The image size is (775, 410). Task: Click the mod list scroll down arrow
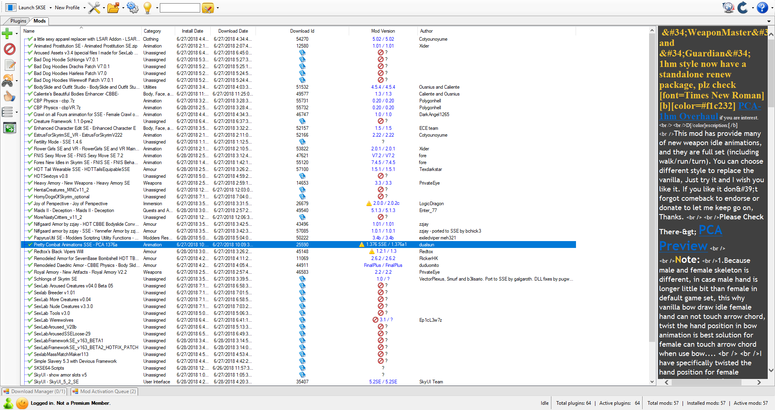(652, 382)
